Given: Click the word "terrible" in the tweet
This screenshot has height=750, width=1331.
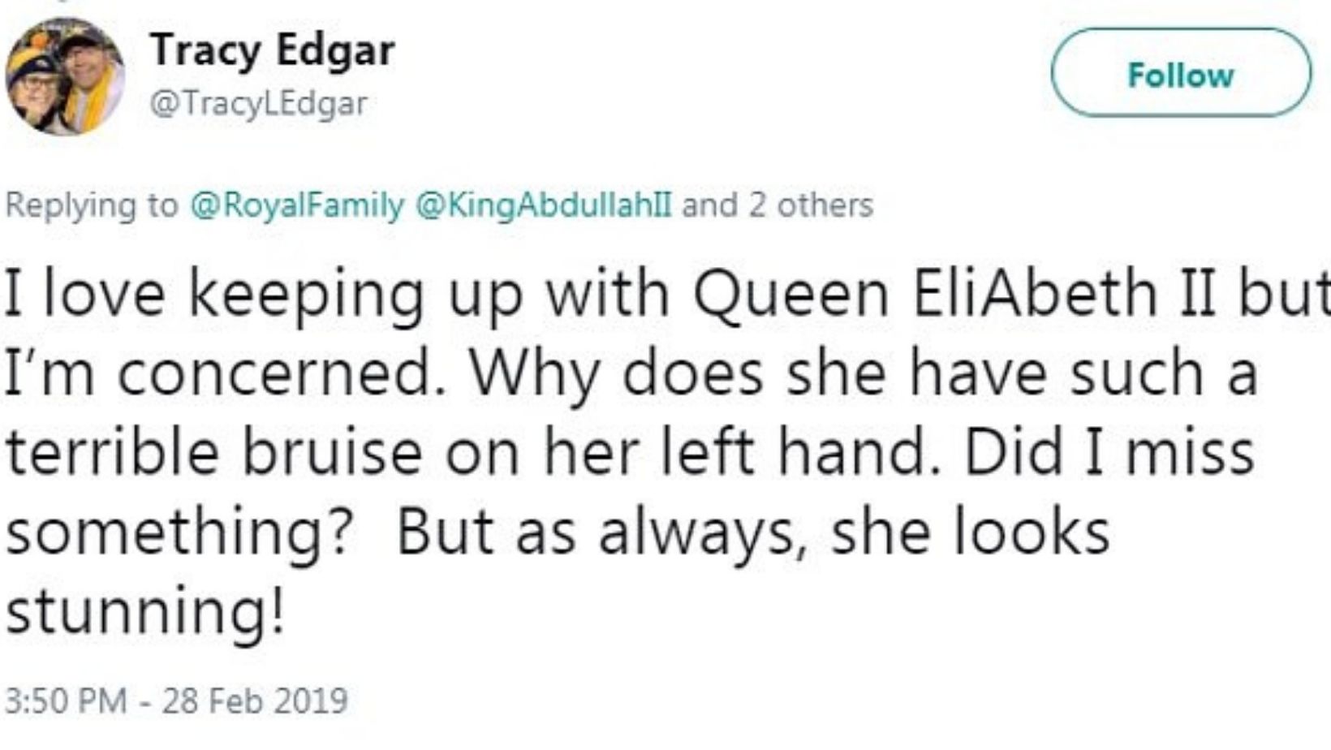Looking at the screenshot, I should [112, 452].
